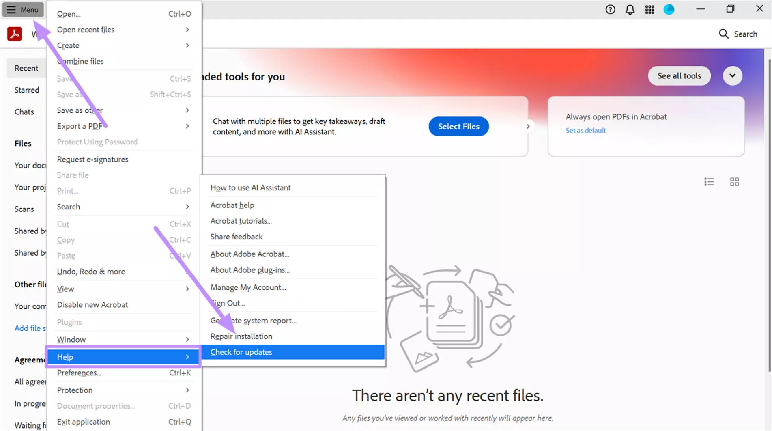
Task: Choose Manage My Account...
Action: pyautogui.click(x=293, y=287)
